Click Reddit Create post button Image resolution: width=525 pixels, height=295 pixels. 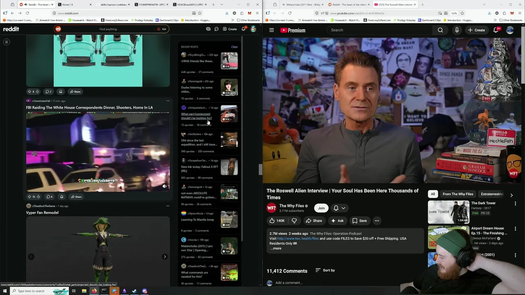coord(230,29)
